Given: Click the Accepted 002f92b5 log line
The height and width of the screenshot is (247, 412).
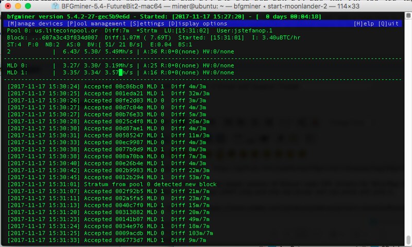Looking at the screenshot, I should (x=108, y=191).
